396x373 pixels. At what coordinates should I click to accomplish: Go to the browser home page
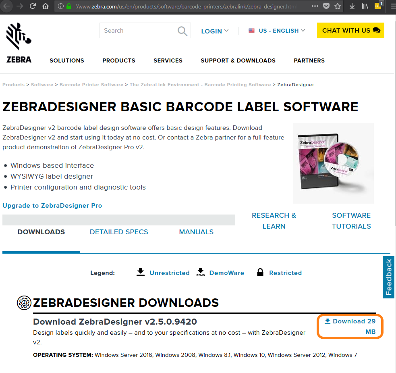click(x=46, y=6)
